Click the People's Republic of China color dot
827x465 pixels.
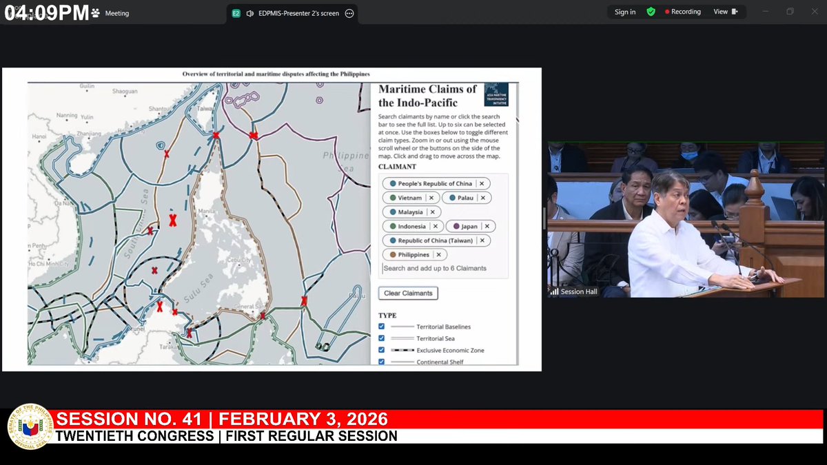coord(393,183)
